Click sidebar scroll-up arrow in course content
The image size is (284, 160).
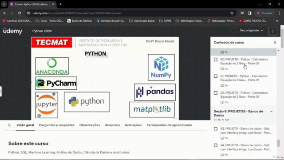pos(278,50)
